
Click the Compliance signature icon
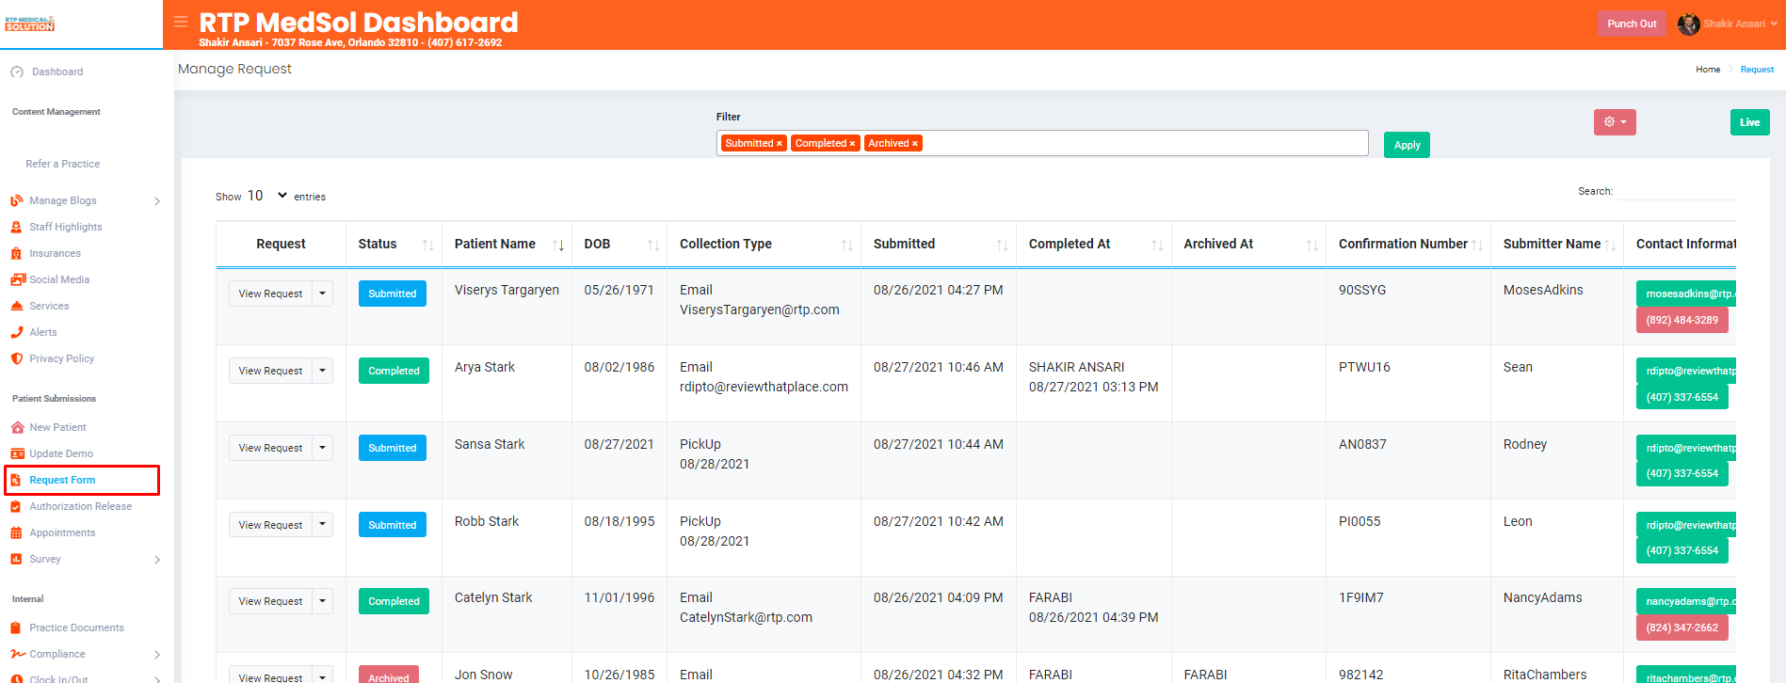click(18, 654)
